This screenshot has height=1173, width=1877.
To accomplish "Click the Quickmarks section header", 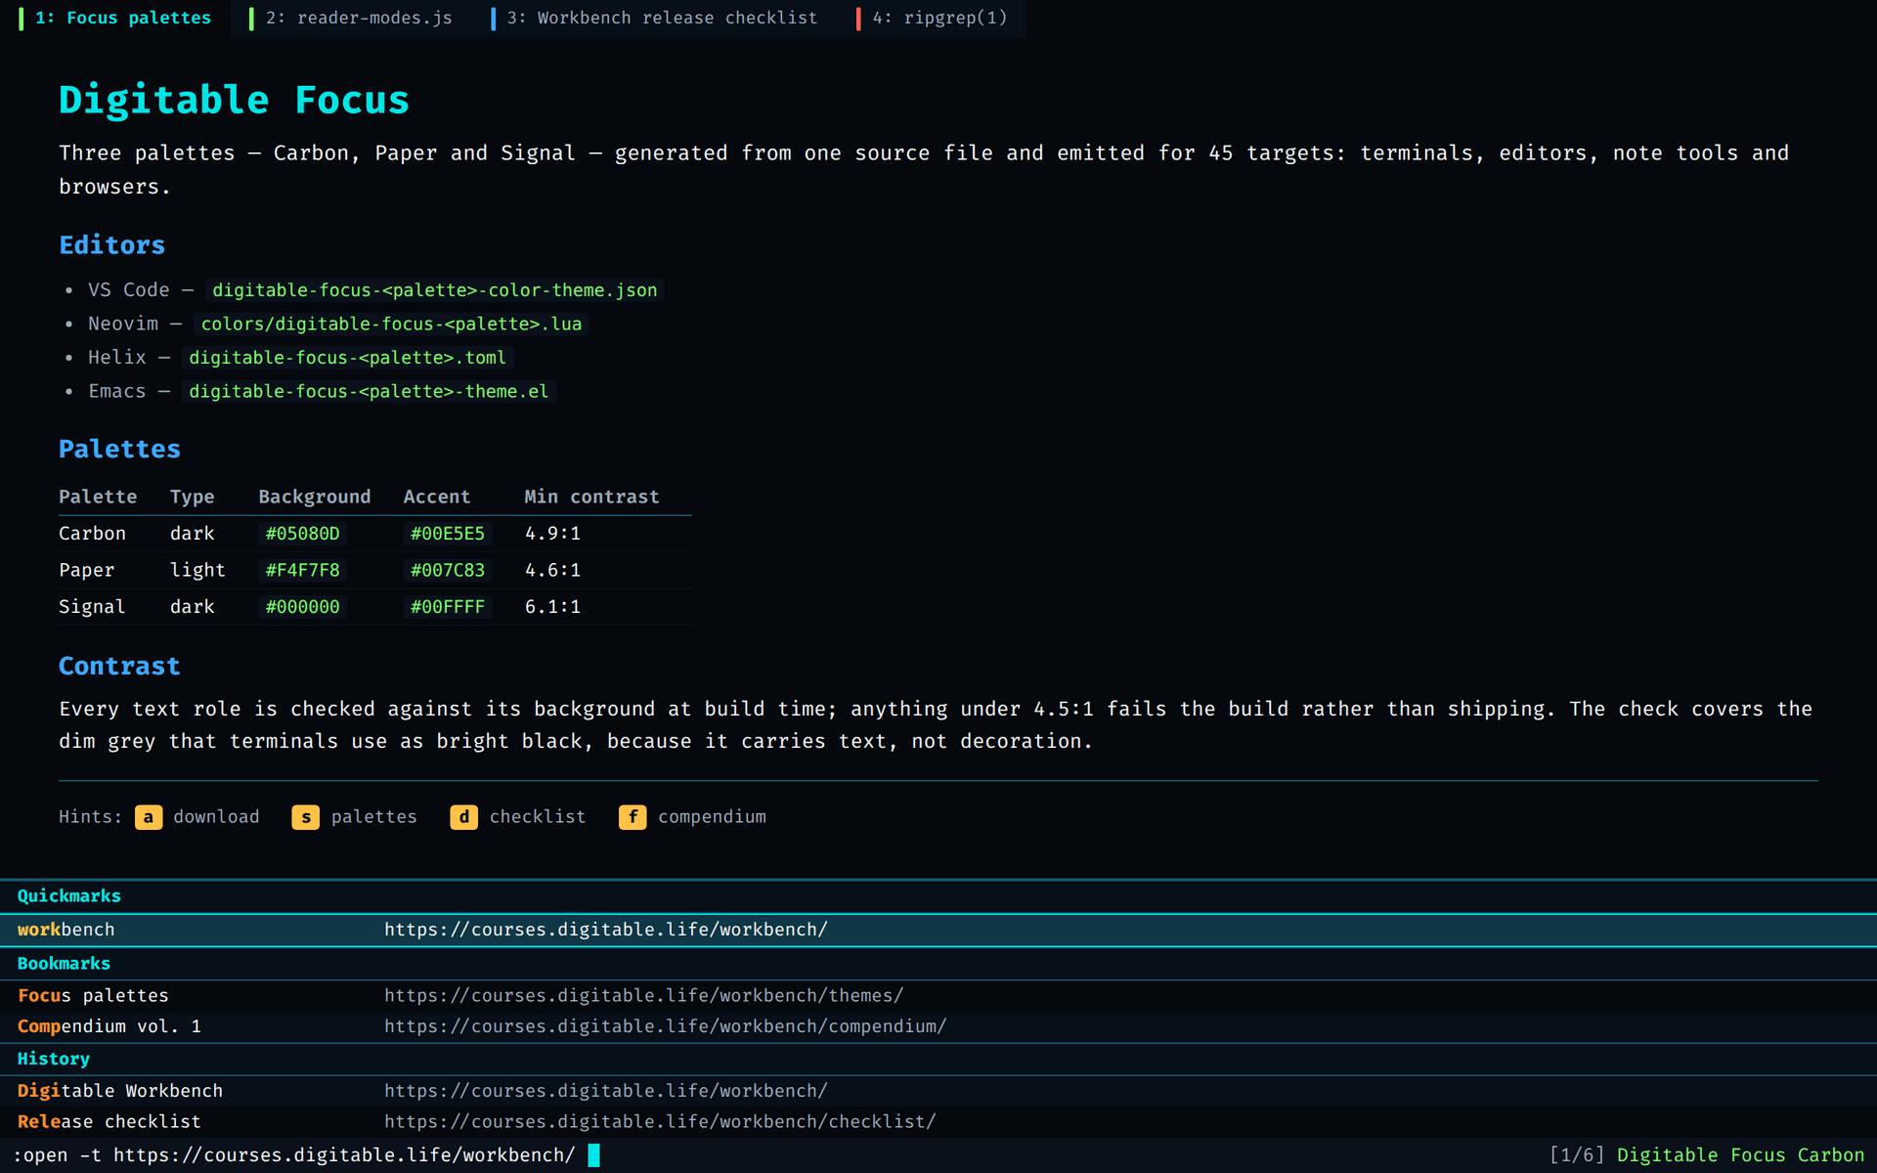I will tap(69, 896).
